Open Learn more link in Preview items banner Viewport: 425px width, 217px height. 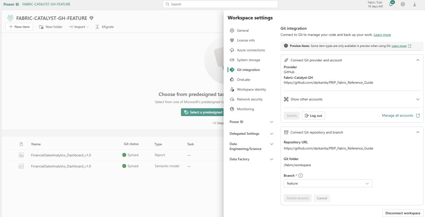399,46
